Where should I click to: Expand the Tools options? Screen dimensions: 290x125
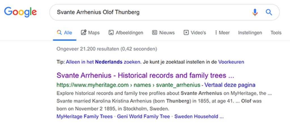276,33
